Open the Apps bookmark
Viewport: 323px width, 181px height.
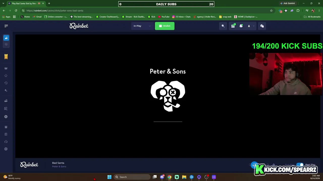tap(6, 17)
